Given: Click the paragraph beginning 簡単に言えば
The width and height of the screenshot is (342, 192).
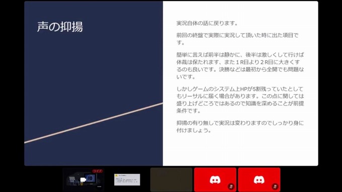Looking at the screenshot, I should [240, 66].
